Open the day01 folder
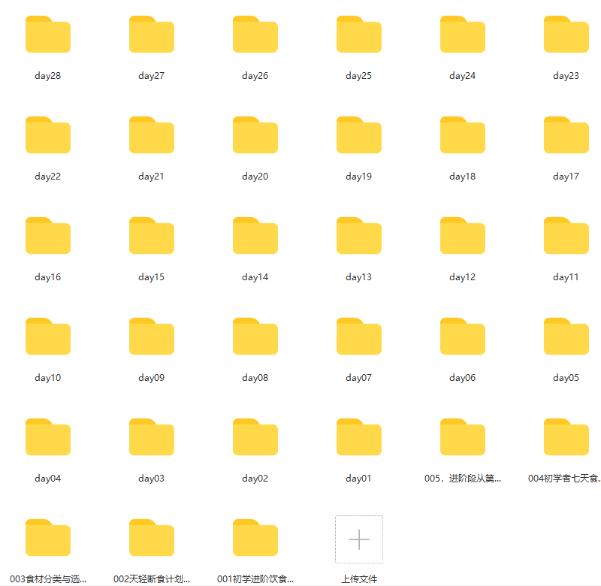The width and height of the screenshot is (601, 586). pyautogui.click(x=359, y=437)
